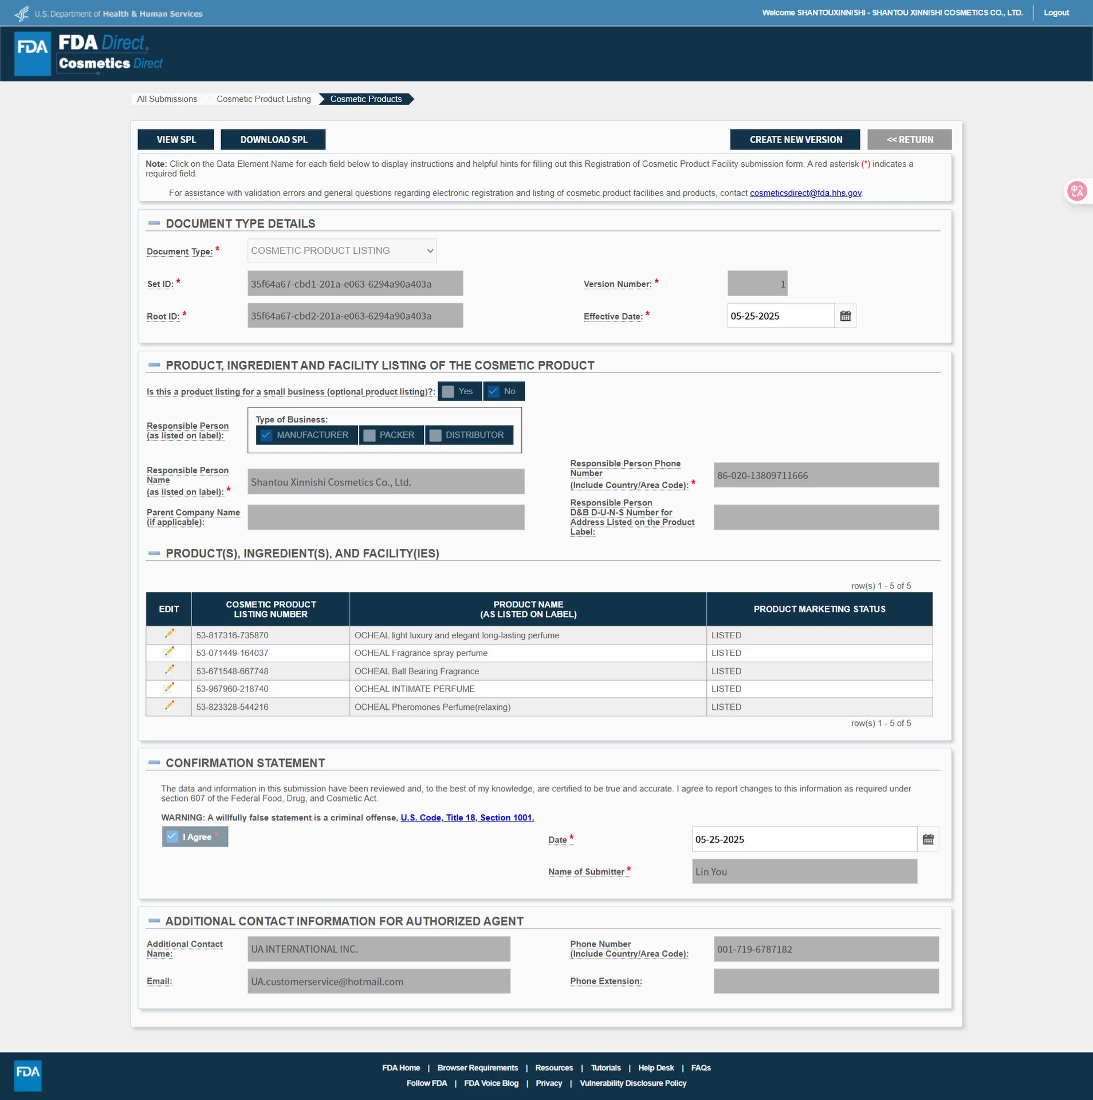Open the FDA Voice Blog link

[491, 1083]
